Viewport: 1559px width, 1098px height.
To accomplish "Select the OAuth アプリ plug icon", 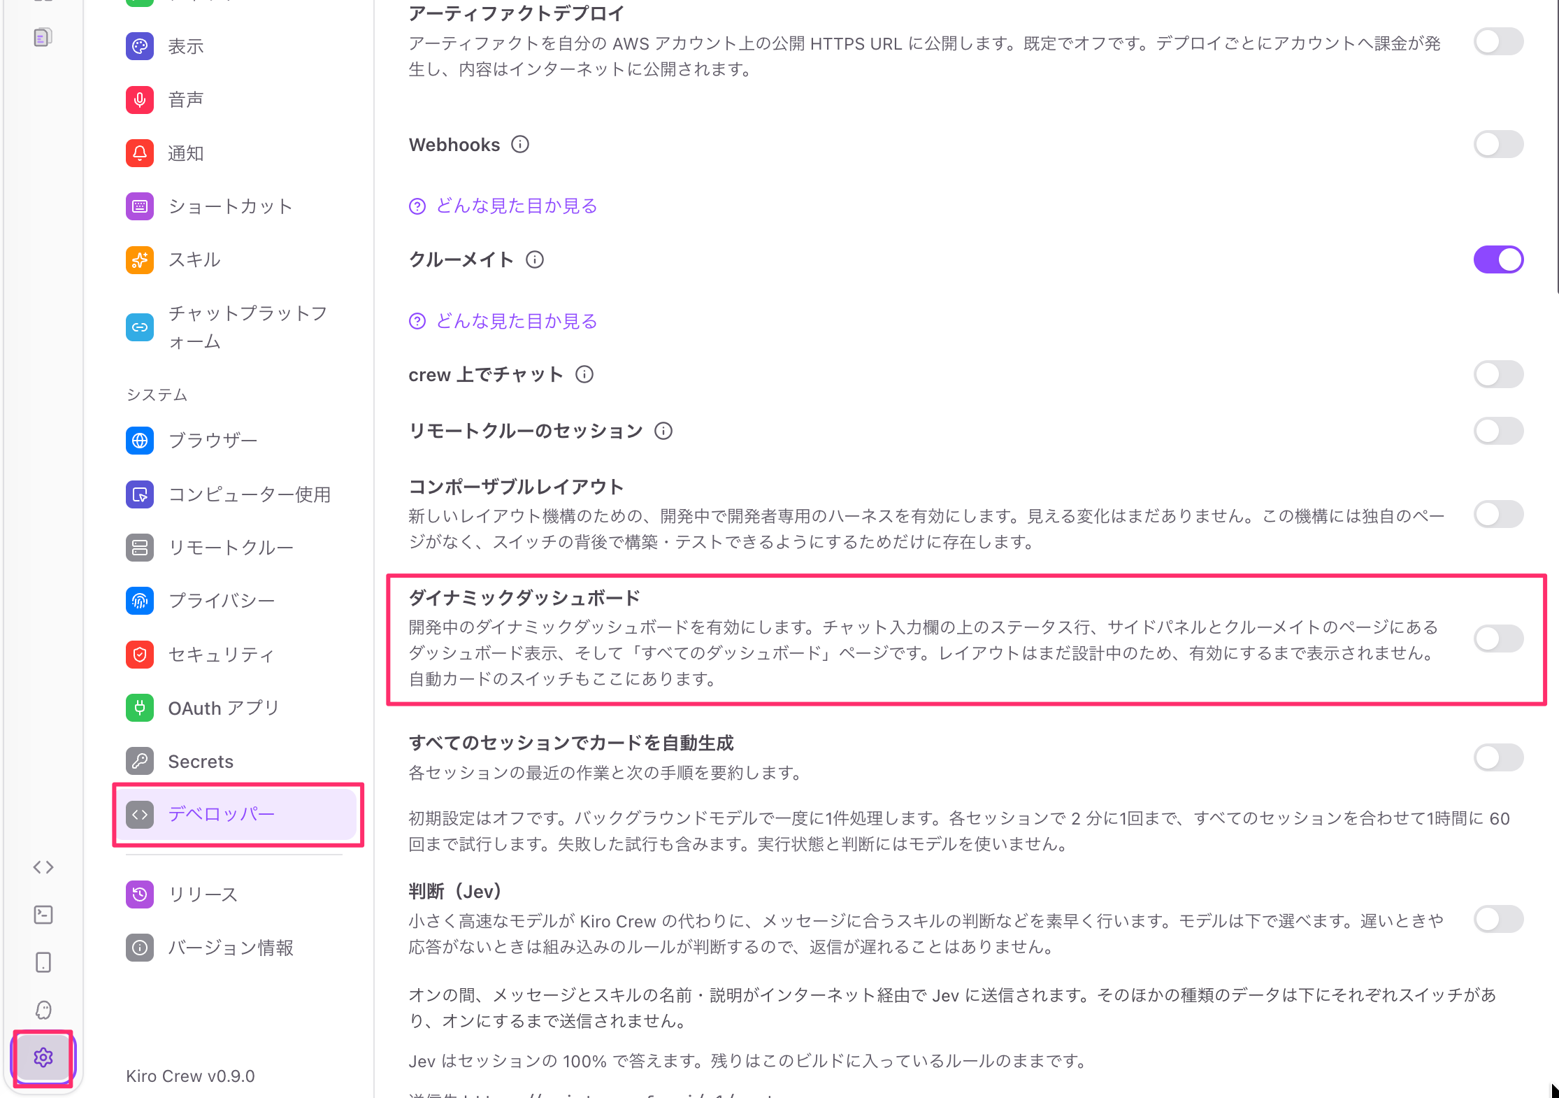I will click(140, 708).
